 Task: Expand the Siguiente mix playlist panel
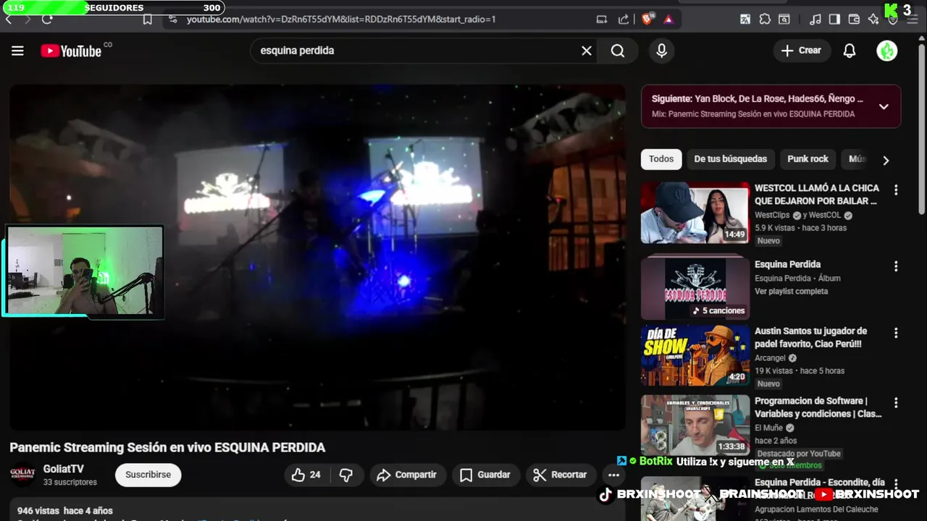coord(884,106)
